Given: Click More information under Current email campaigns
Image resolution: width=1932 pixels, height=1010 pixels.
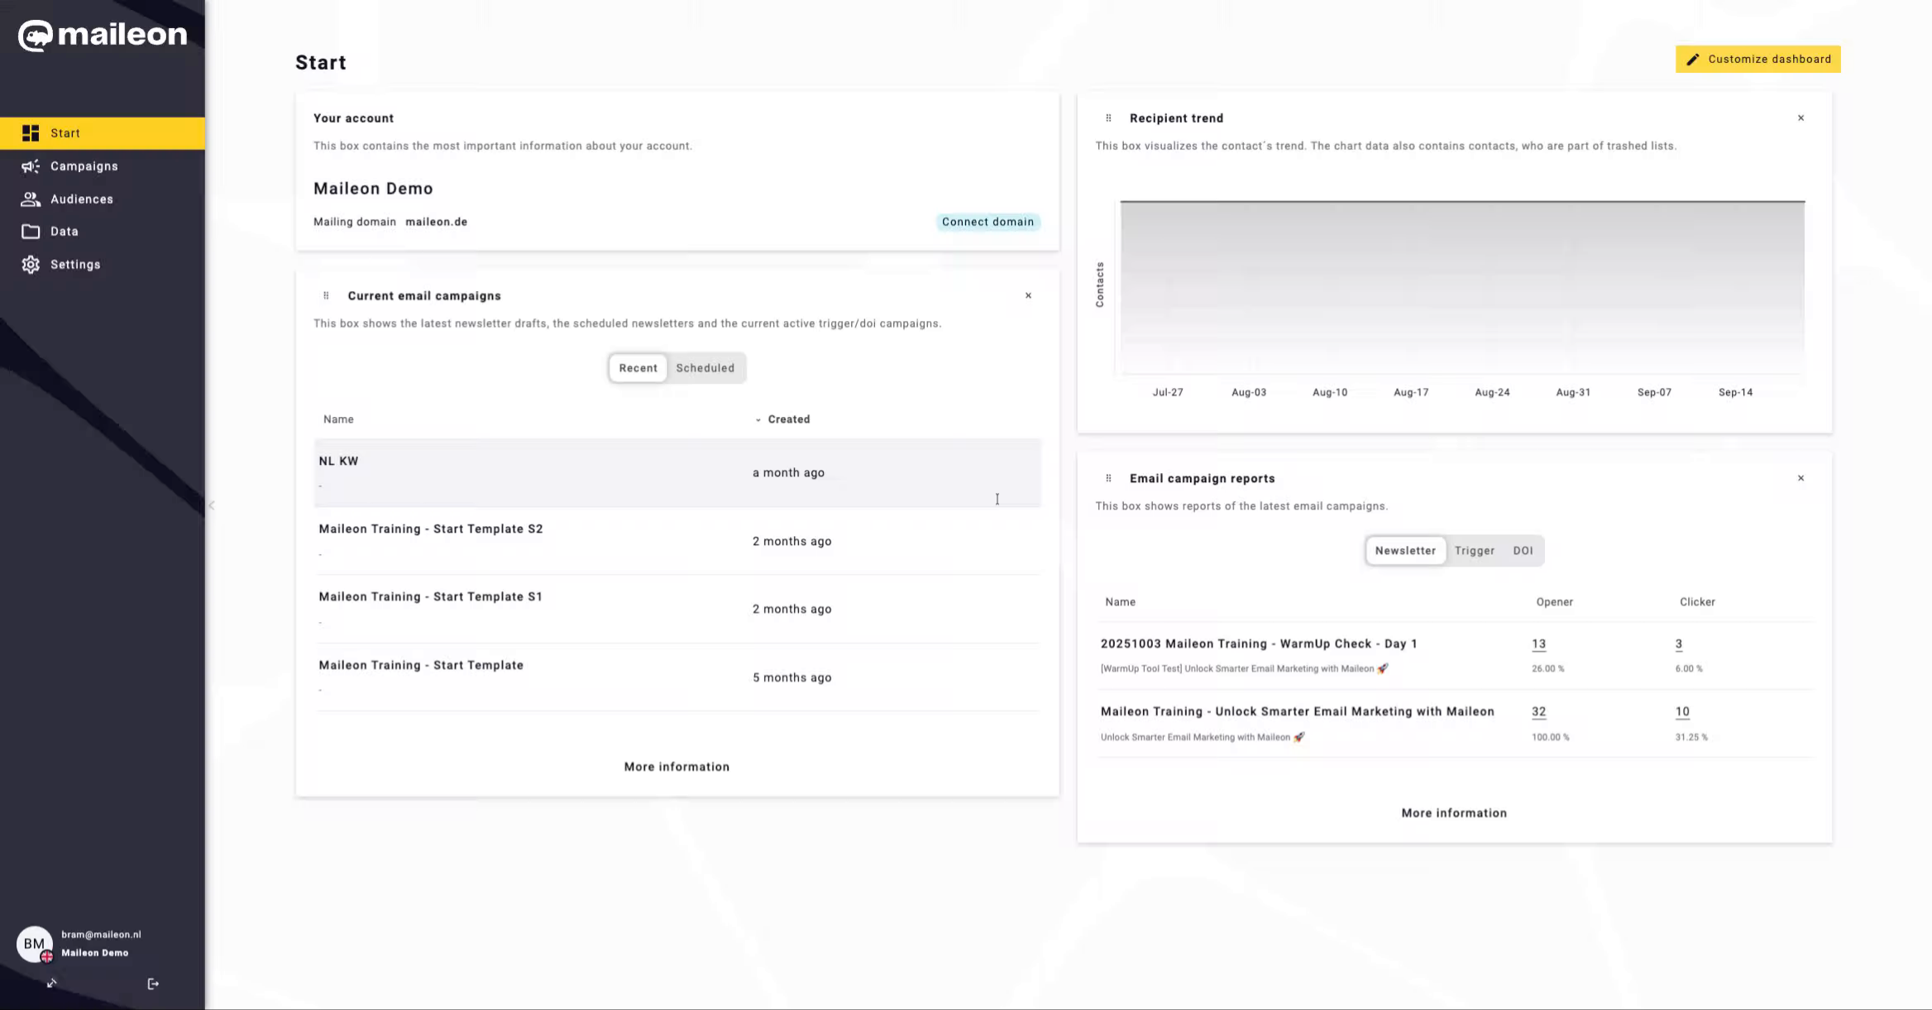Looking at the screenshot, I should [x=677, y=767].
